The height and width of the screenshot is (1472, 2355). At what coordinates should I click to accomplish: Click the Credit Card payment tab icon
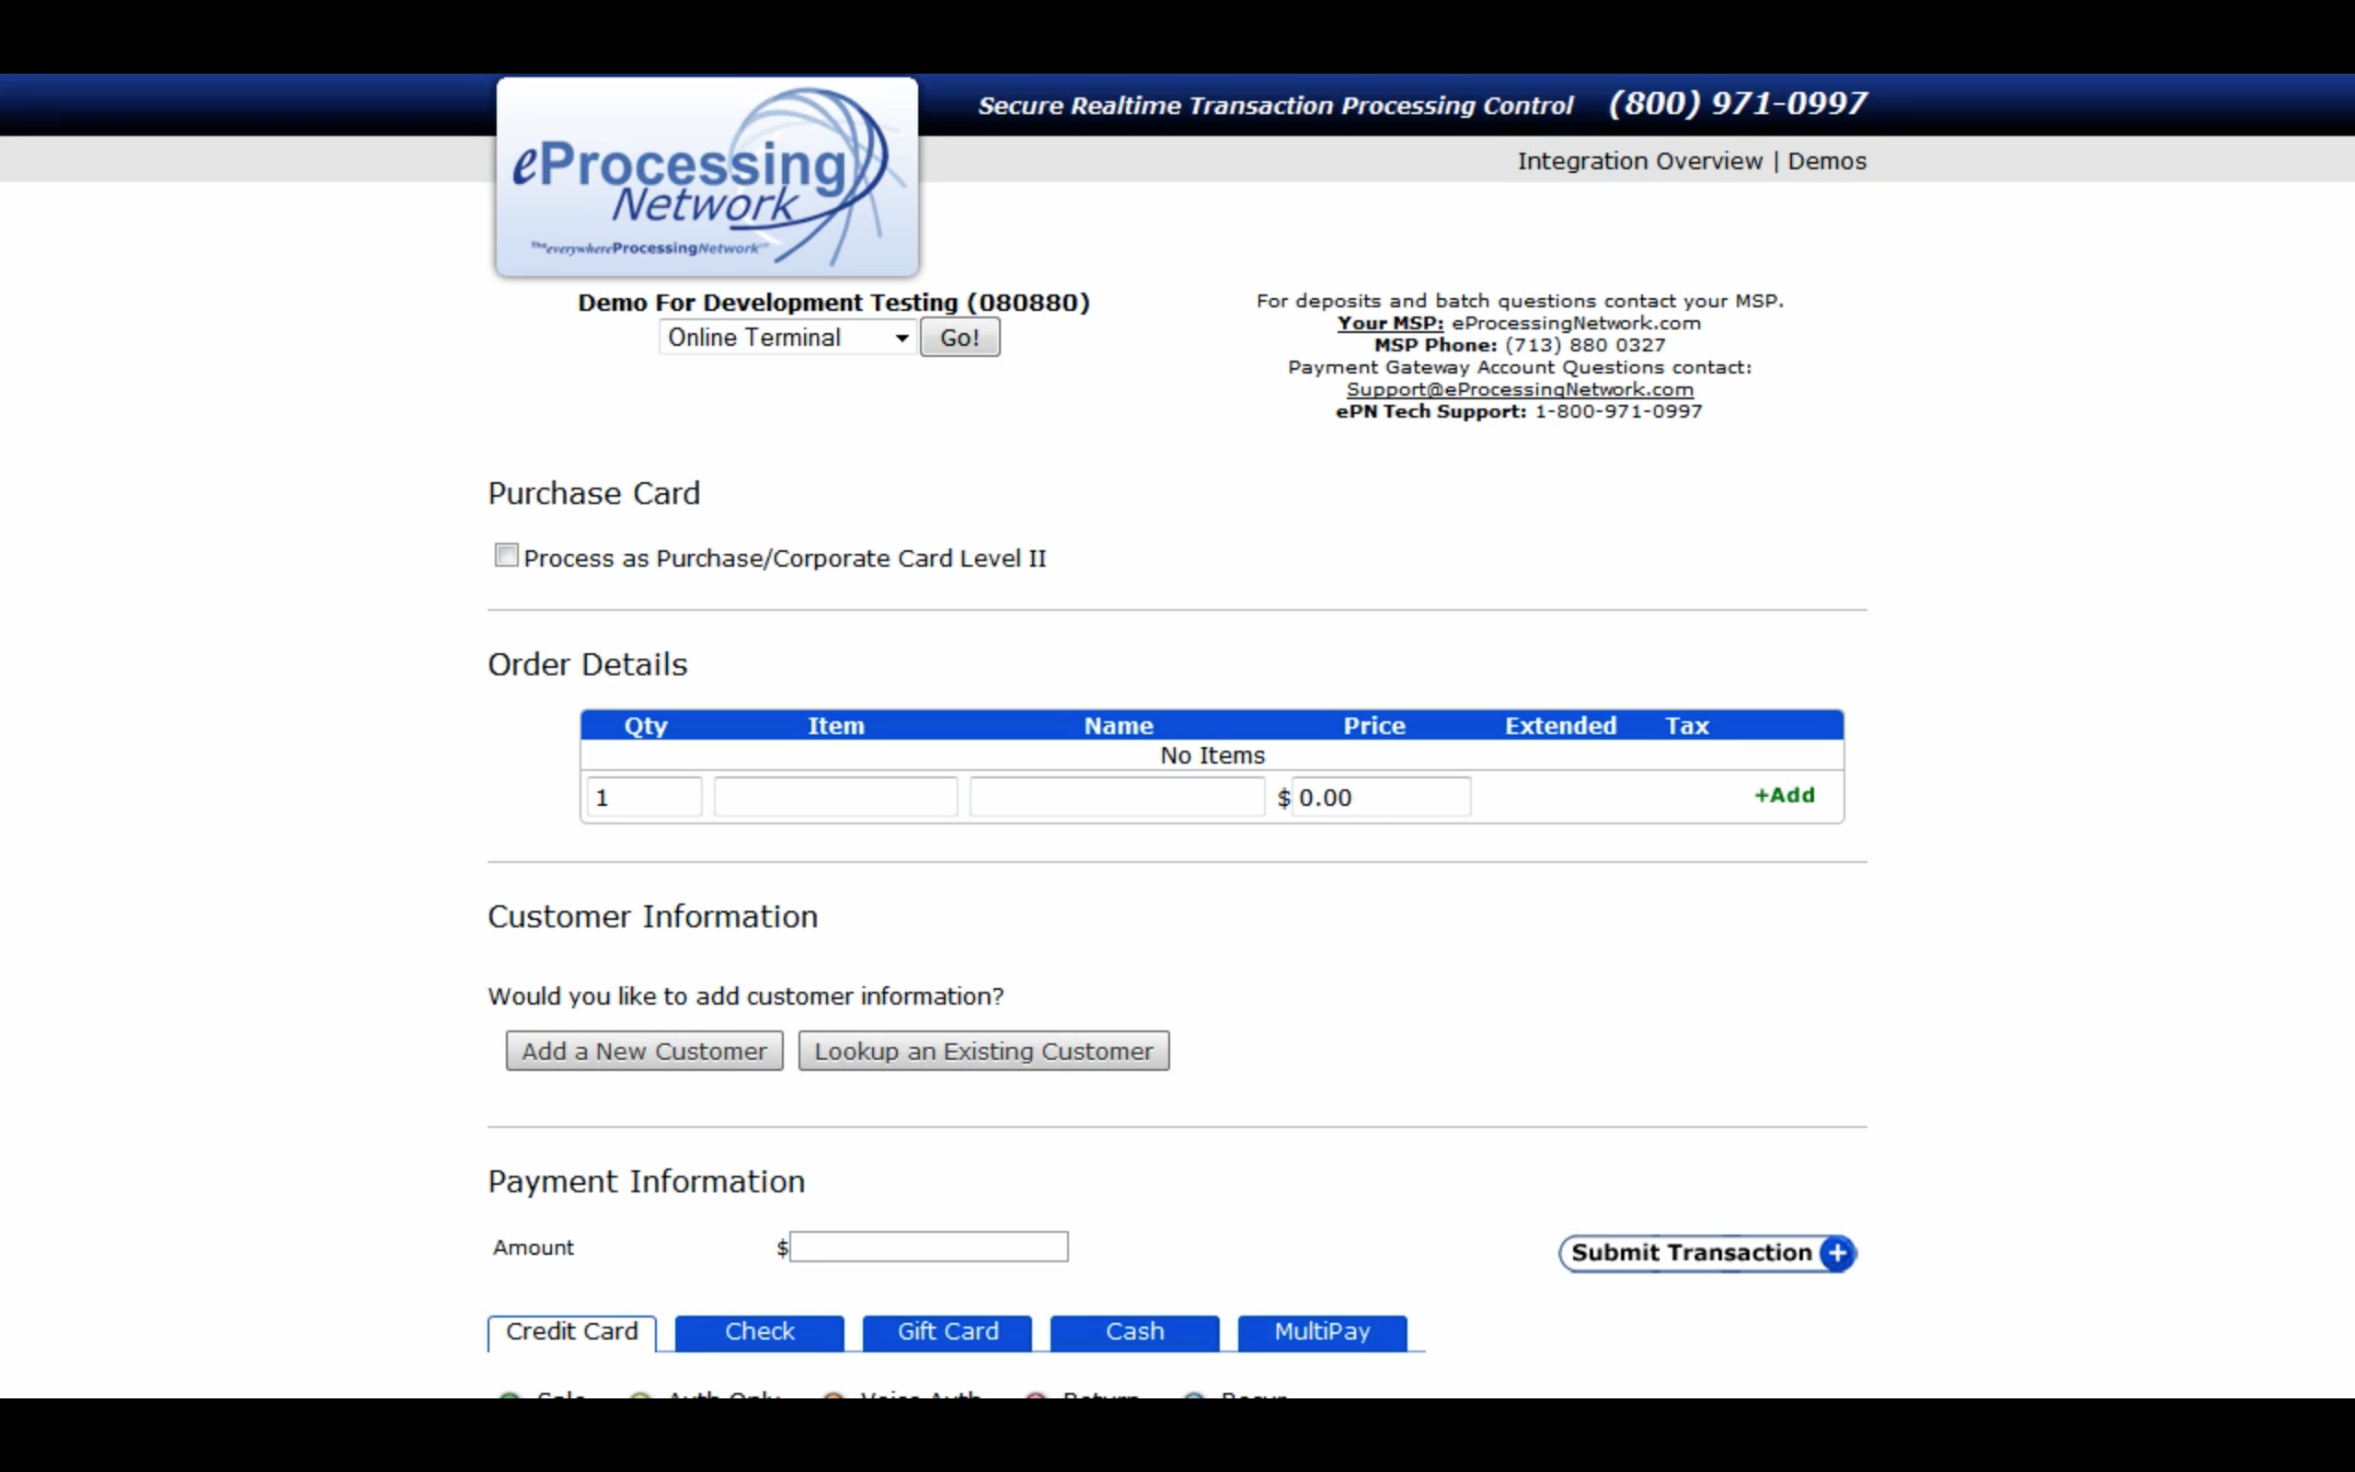pyautogui.click(x=571, y=1329)
